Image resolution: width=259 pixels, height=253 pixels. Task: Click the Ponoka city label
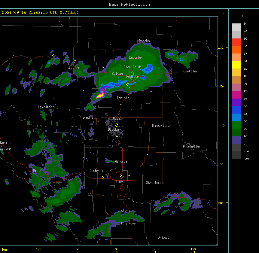pyautogui.click(x=144, y=41)
